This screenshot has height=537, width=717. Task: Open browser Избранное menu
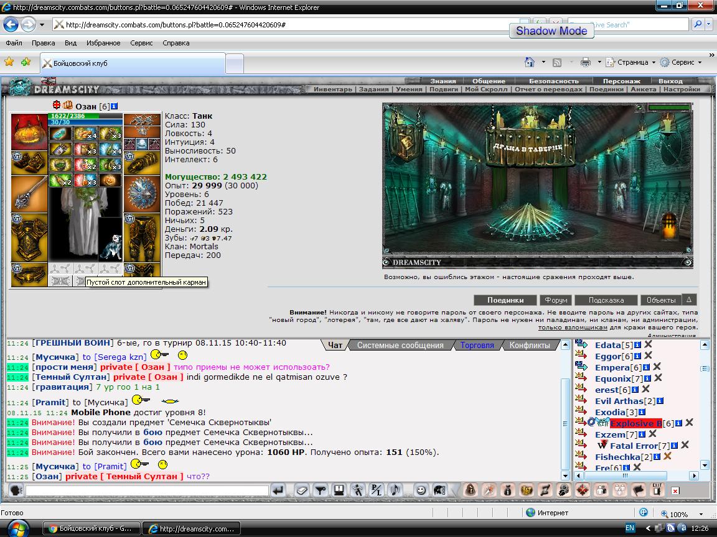[x=103, y=43]
